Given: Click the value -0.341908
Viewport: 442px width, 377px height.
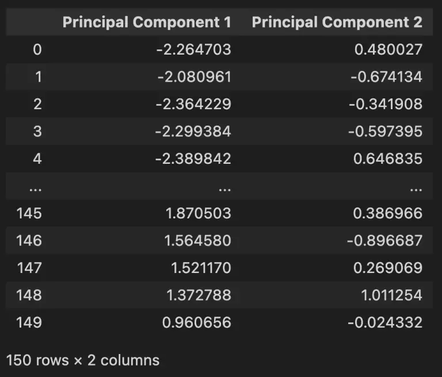Looking at the screenshot, I should click(x=386, y=104).
